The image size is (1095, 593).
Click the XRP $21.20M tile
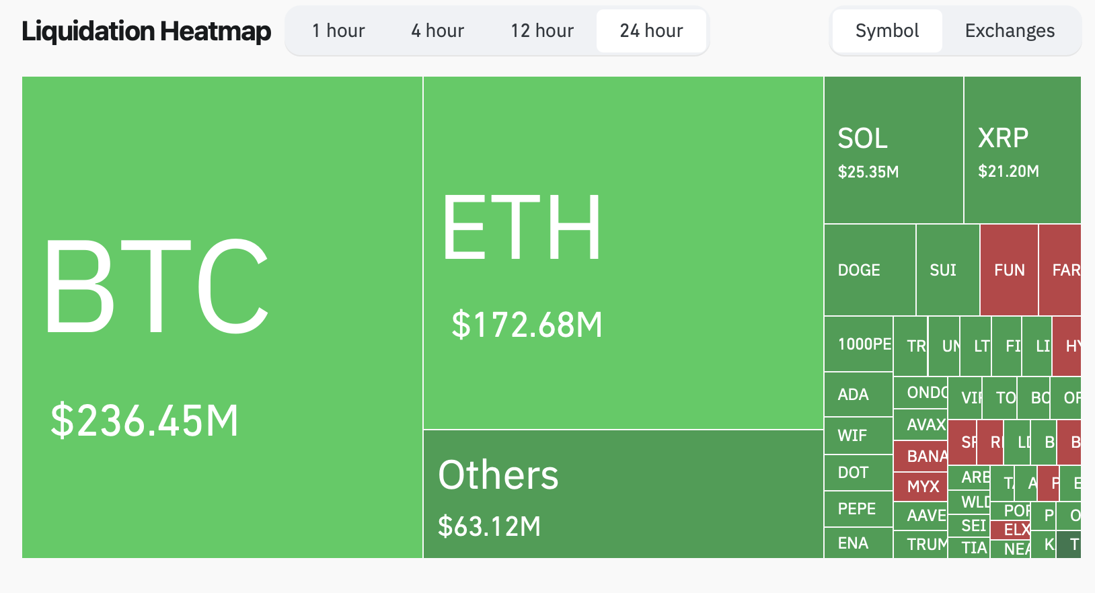coord(1022,150)
